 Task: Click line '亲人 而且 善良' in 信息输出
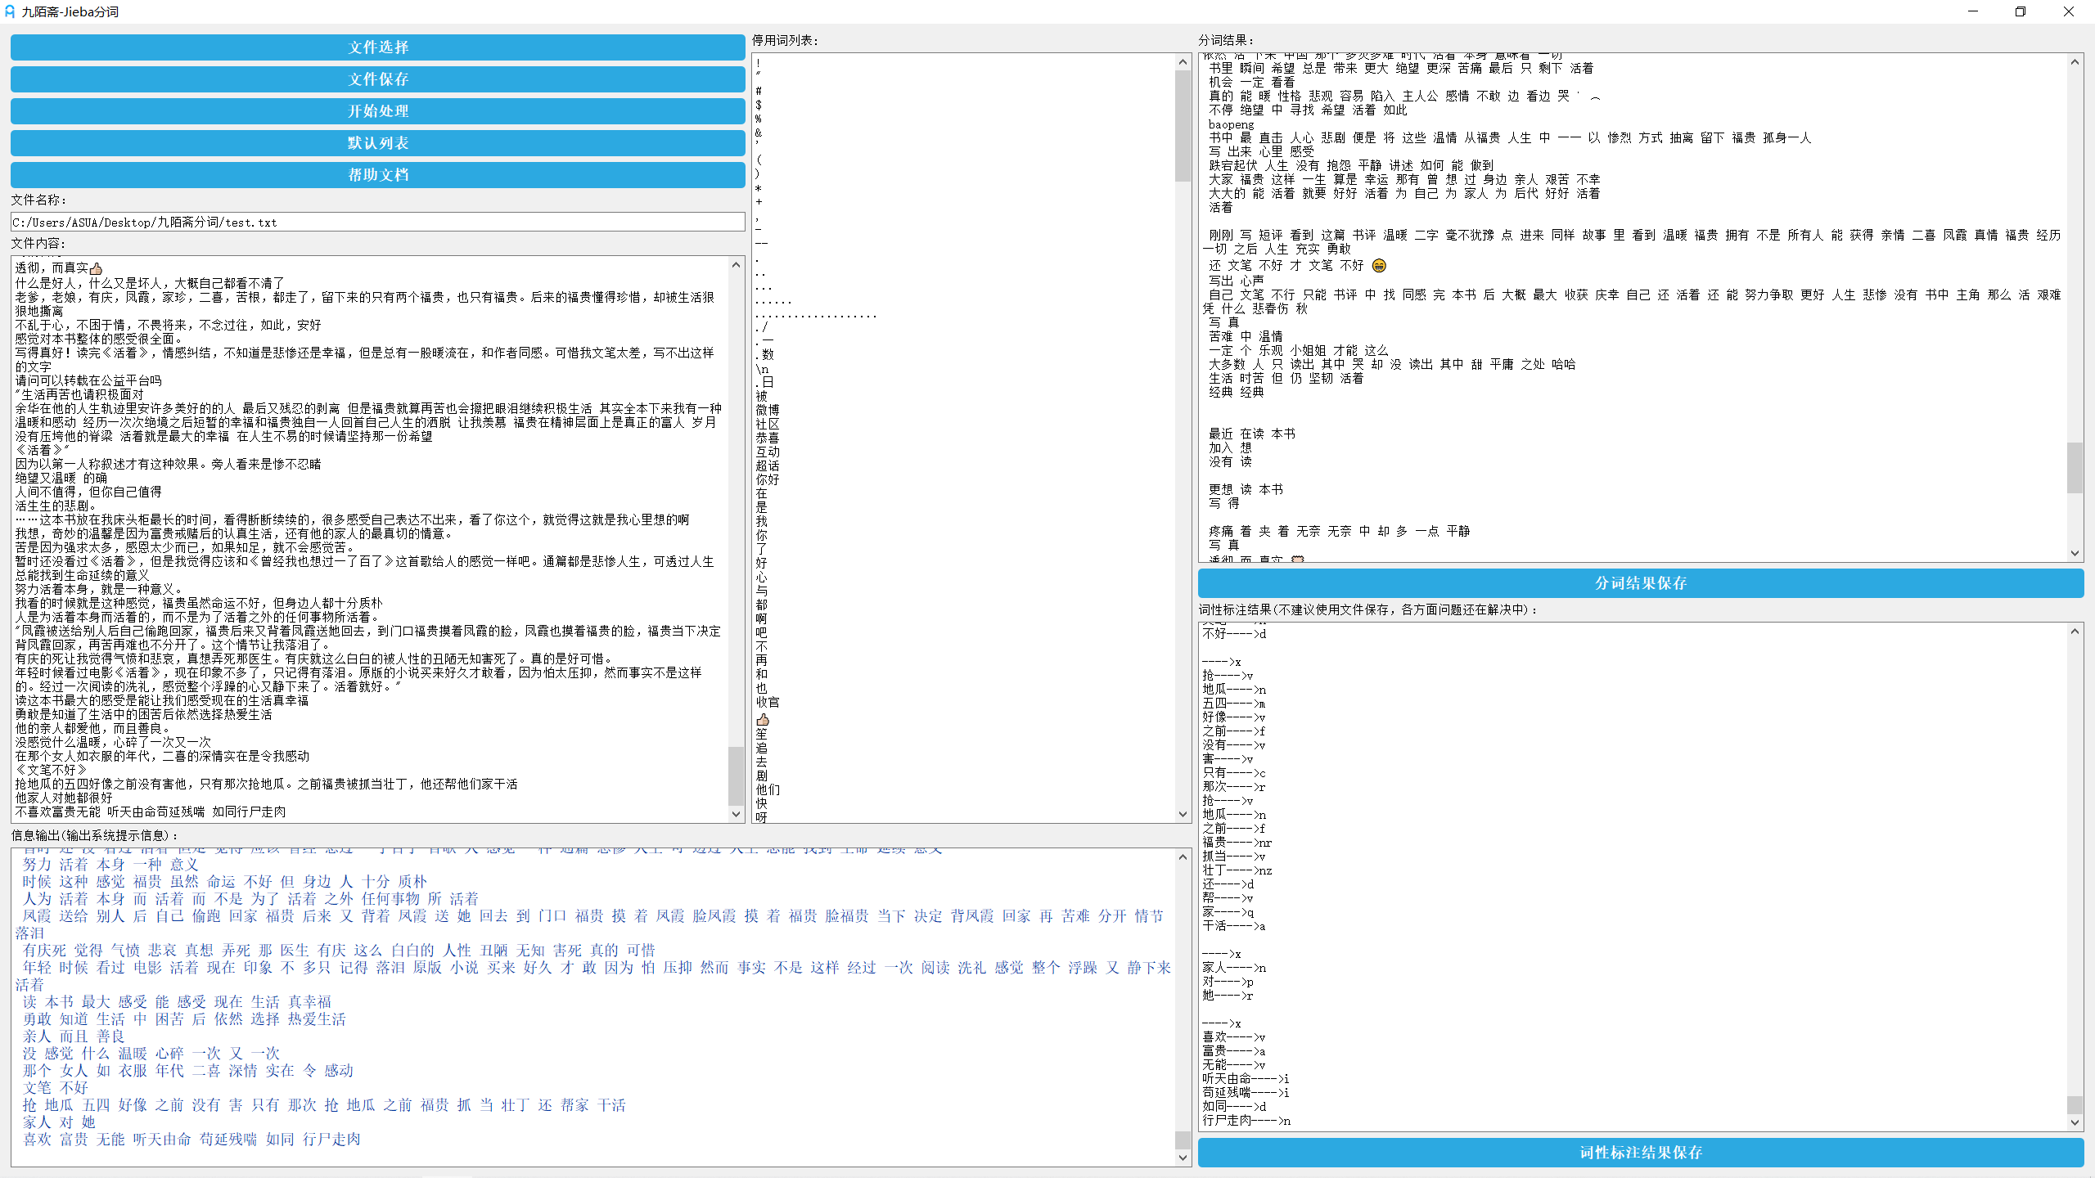74,1036
